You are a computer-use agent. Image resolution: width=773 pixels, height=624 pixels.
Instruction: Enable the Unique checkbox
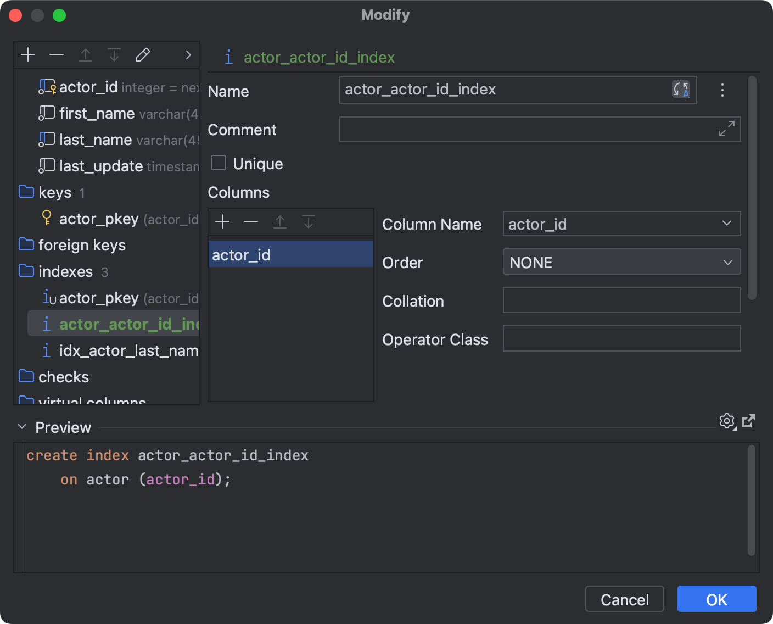point(218,163)
